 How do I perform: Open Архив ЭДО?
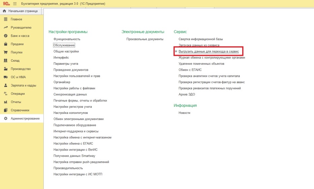[x=187, y=94]
